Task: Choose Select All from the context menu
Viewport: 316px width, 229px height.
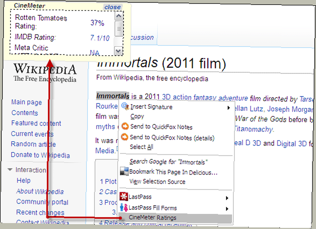Action: click(x=142, y=147)
